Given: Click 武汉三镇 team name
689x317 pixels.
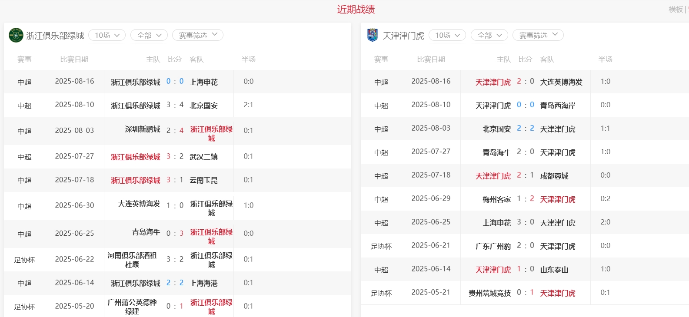Looking at the screenshot, I should tap(203, 157).
